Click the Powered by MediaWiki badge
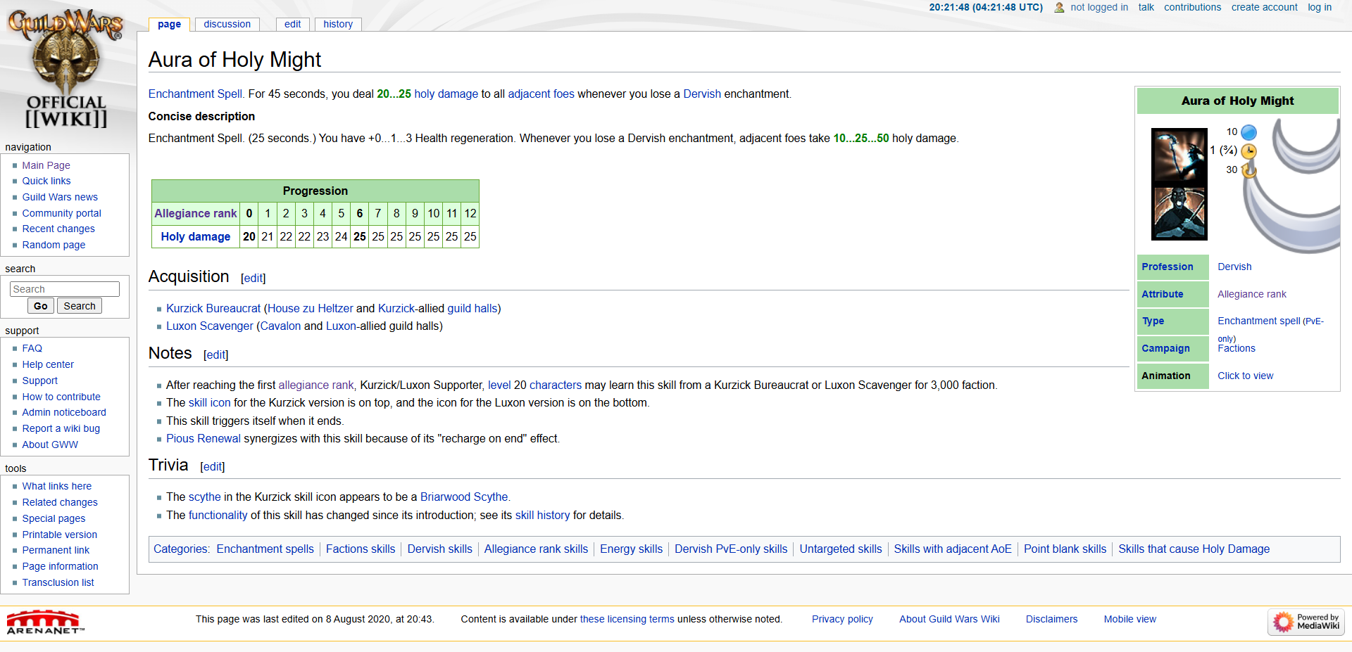This screenshot has width=1352, height=652. click(1306, 622)
